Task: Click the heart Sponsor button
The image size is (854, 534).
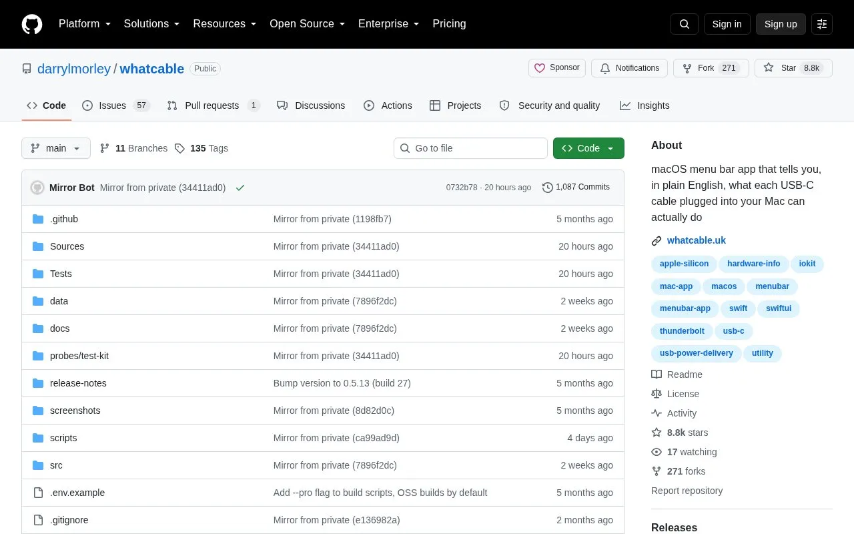Action: pos(557,68)
